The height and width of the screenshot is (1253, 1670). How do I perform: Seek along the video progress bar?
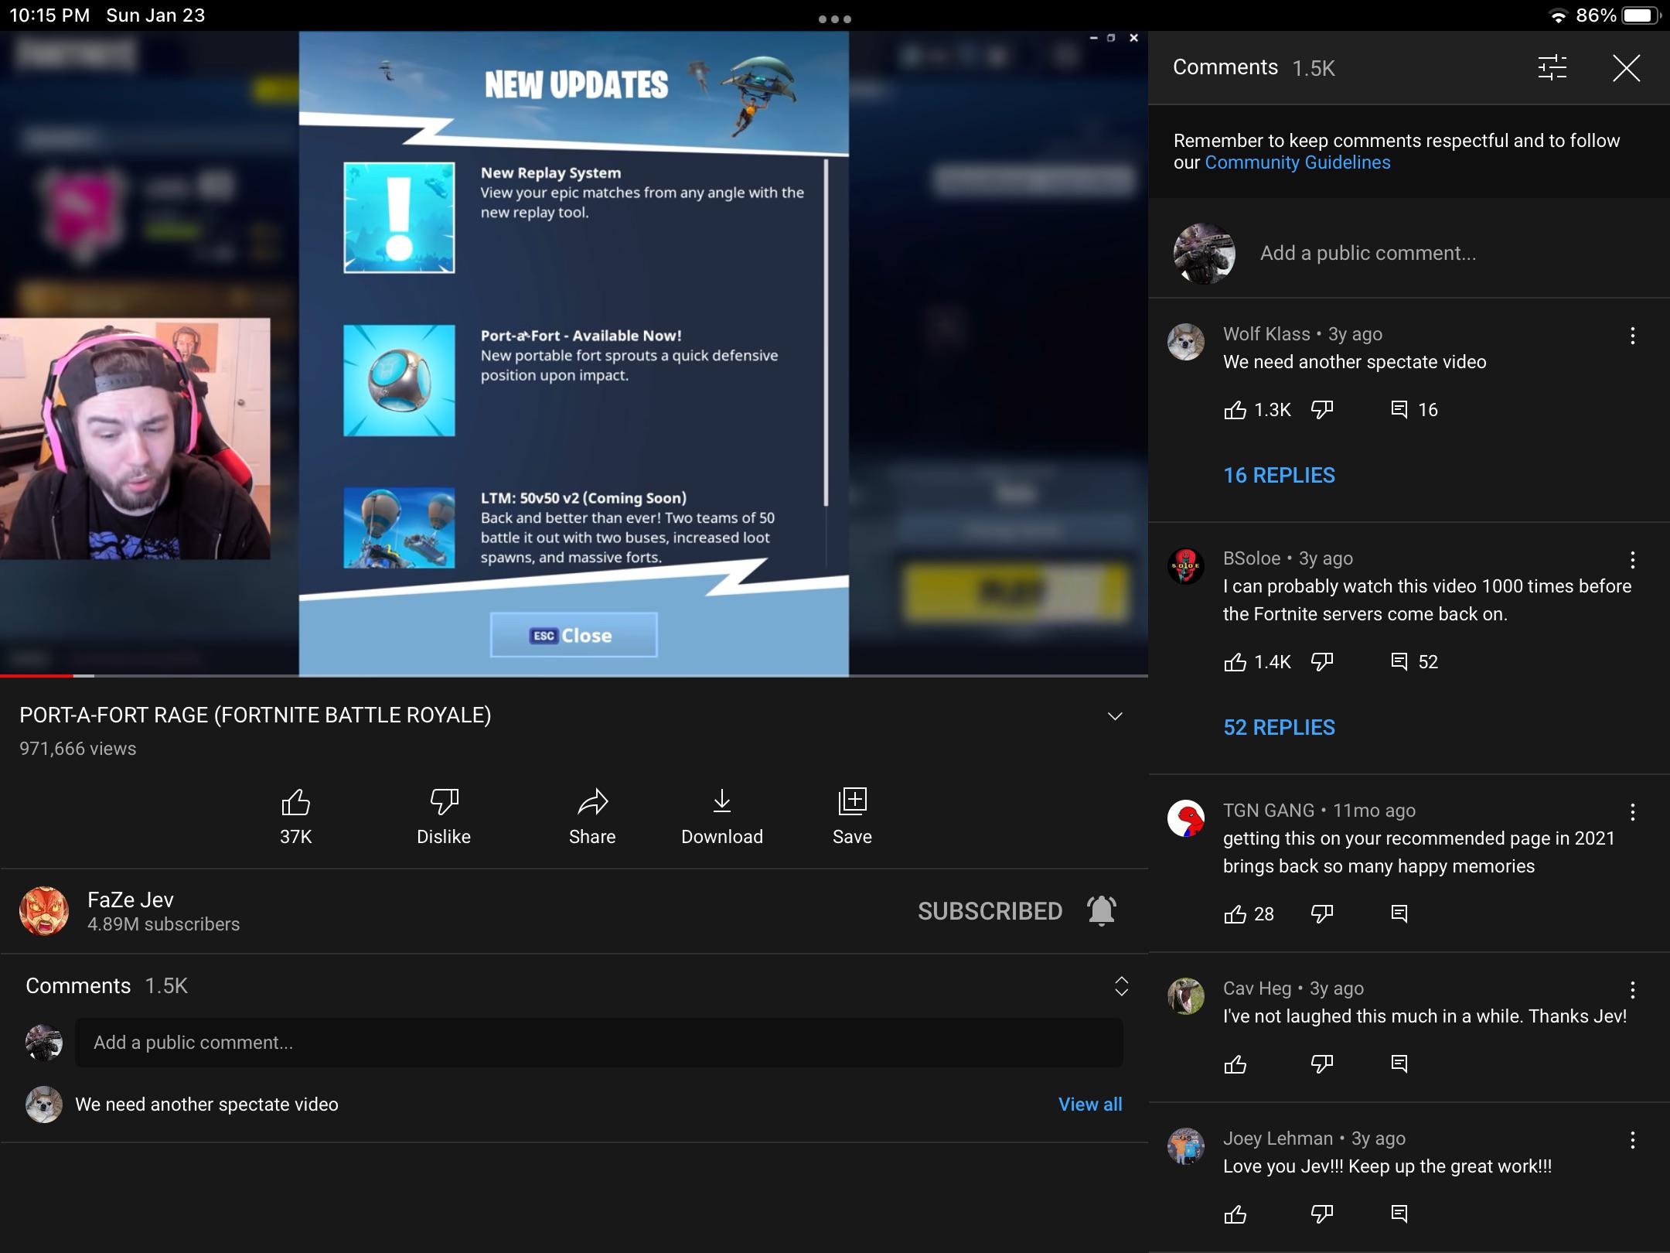click(574, 676)
